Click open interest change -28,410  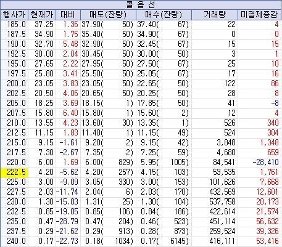coord(265,162)
